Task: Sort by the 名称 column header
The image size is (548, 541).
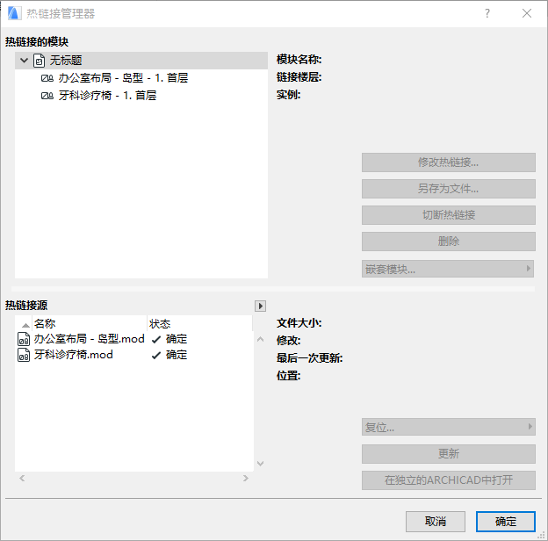Action: (90, 323)
